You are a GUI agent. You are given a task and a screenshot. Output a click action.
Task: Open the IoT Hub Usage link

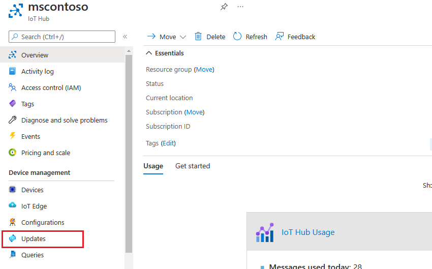[x=308, y=232]
